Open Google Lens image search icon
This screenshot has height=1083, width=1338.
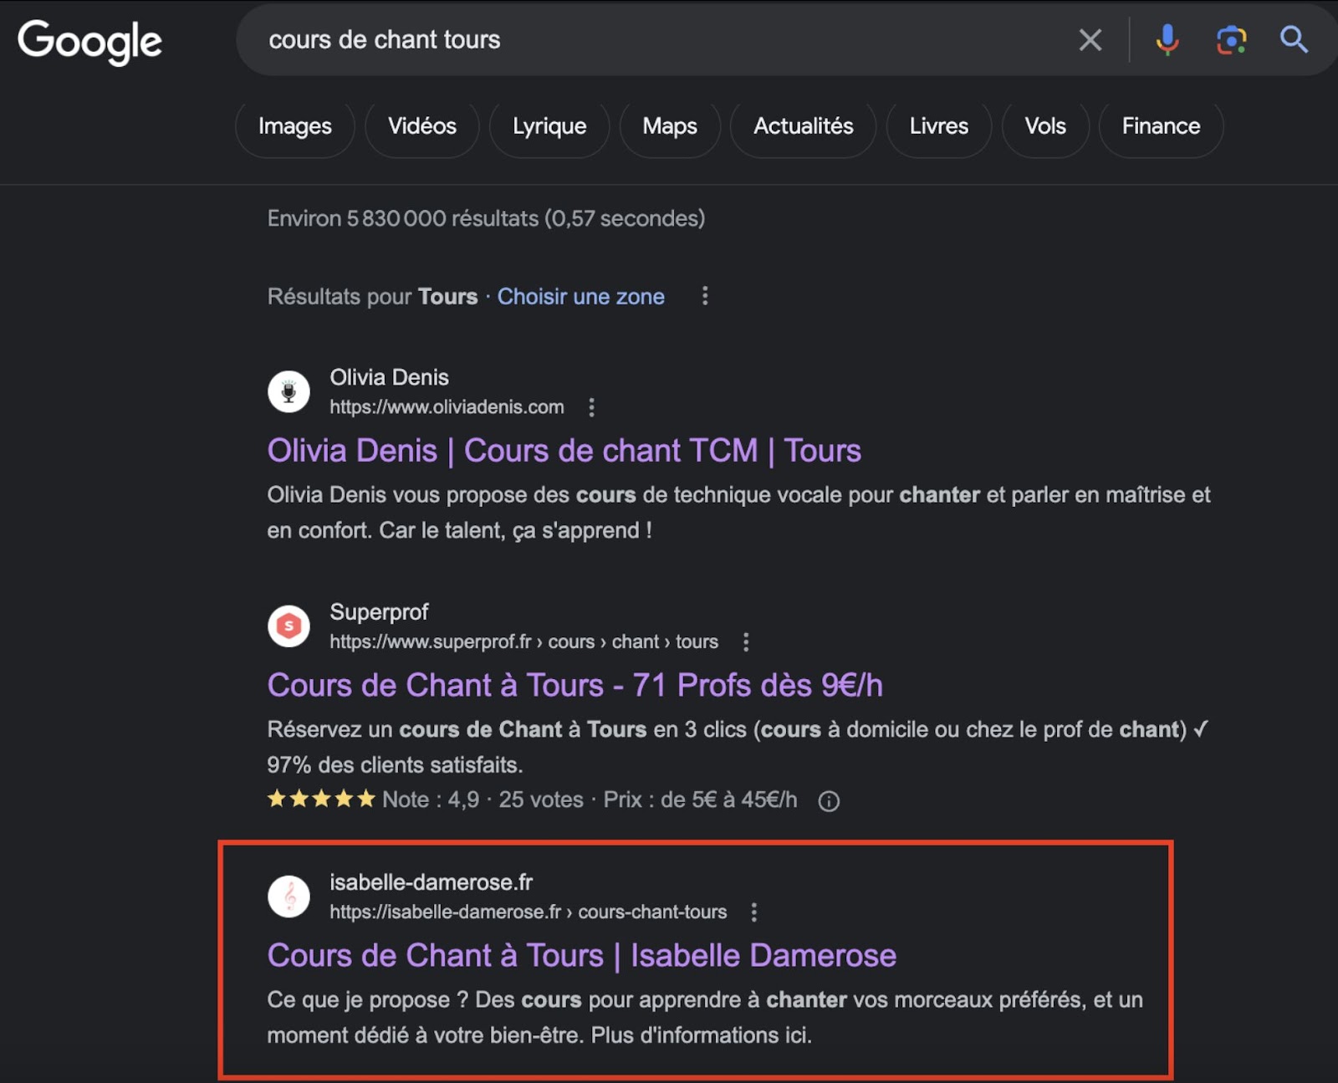(x=1231, y=39)
